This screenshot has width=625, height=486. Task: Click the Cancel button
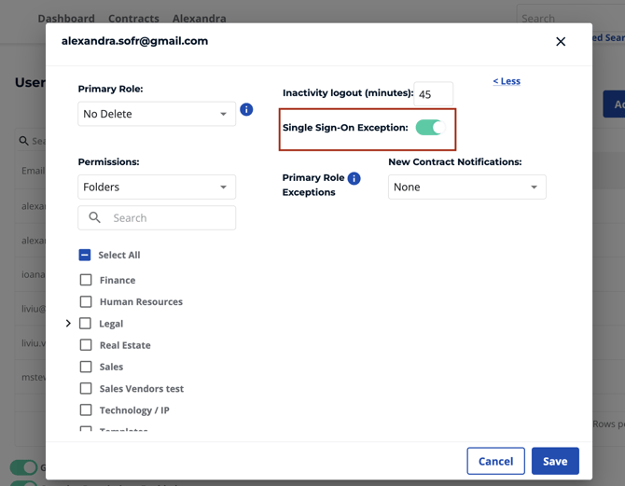[x=495, y=461]
